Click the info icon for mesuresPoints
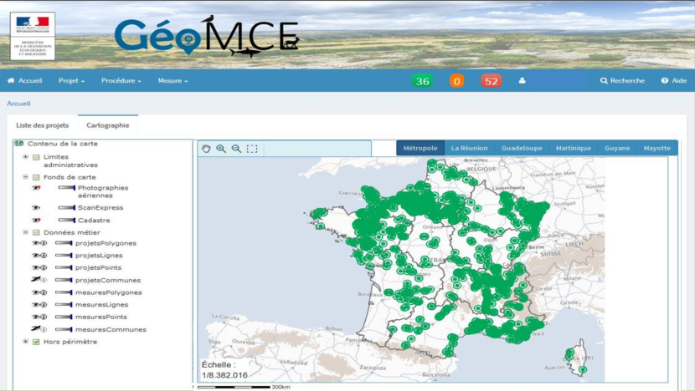This screenshot has width=695, height=391. [44, 317]
